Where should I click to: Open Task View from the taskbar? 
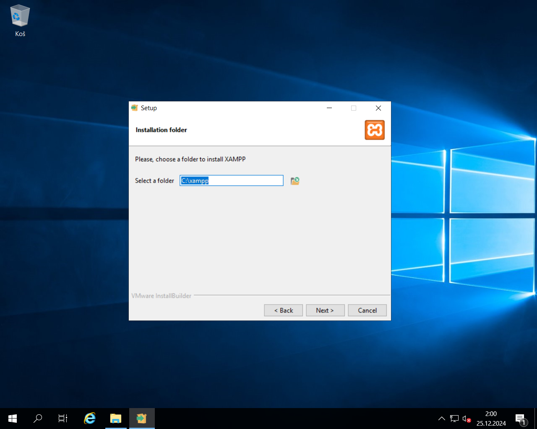point(63,418)
